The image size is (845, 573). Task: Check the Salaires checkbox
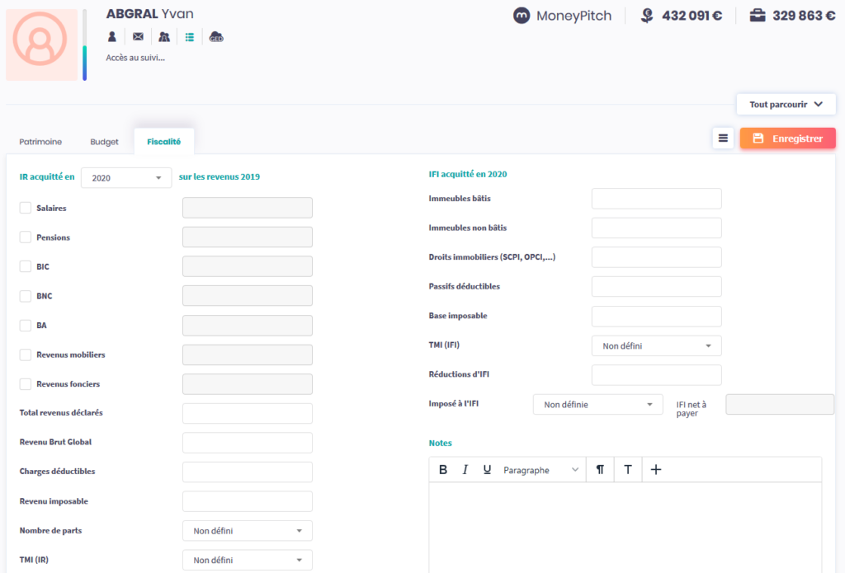[26, 209]
